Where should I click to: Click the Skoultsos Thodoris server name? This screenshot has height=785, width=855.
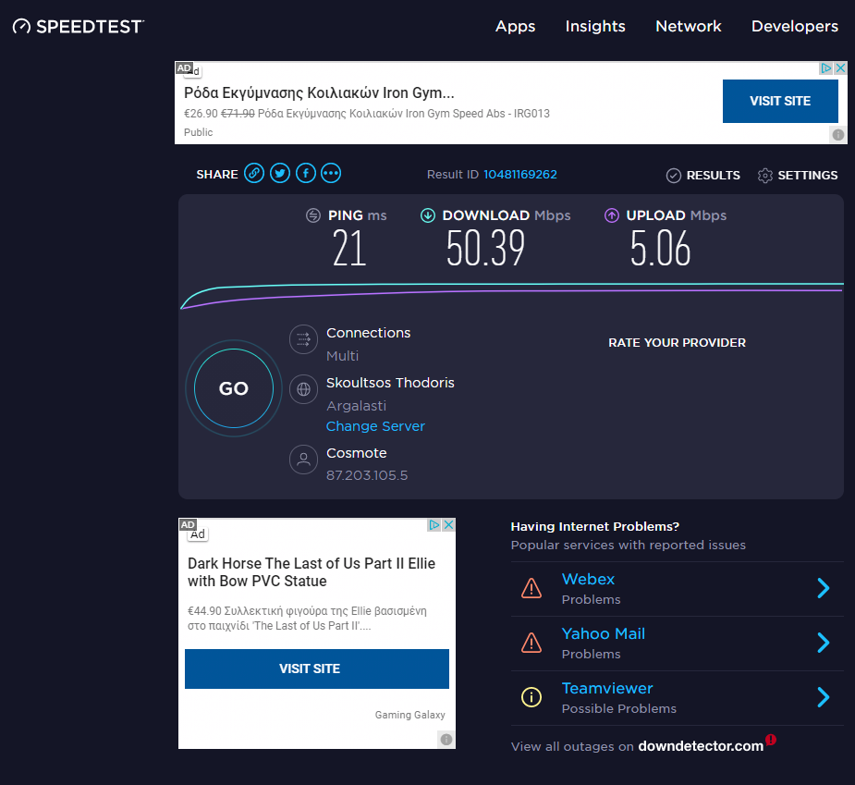click(x=390, y=383)
